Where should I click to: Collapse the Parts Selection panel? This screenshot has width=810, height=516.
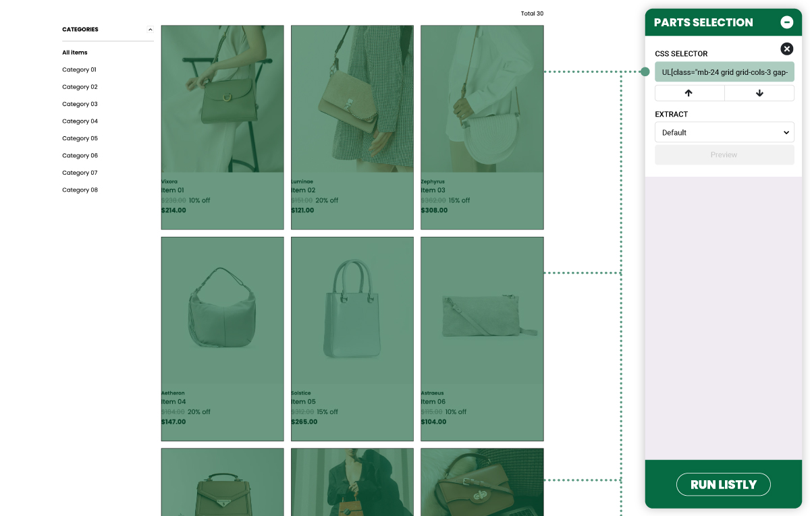[x=787, y=22]
